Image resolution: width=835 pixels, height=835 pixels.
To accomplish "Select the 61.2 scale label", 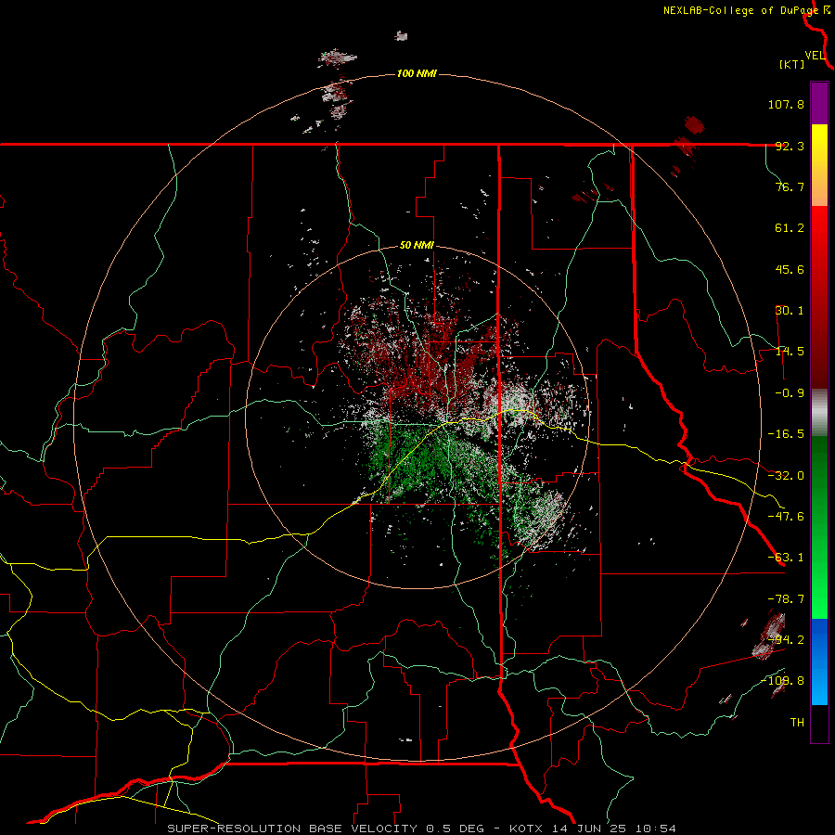I will click(x=790, y=228).
